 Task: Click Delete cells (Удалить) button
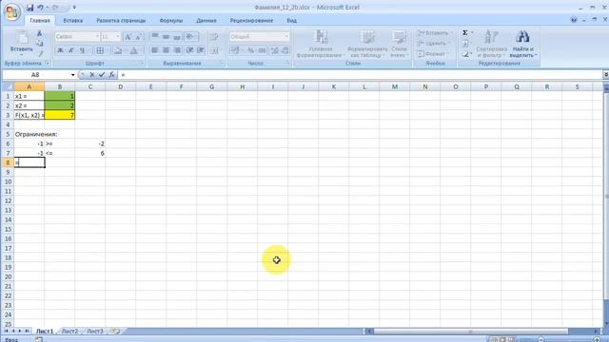[x=433, y=44]
